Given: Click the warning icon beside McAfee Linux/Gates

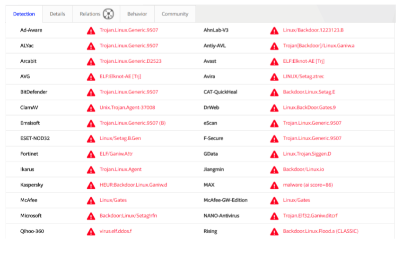Looking at the screenshot, I should 91,201.
